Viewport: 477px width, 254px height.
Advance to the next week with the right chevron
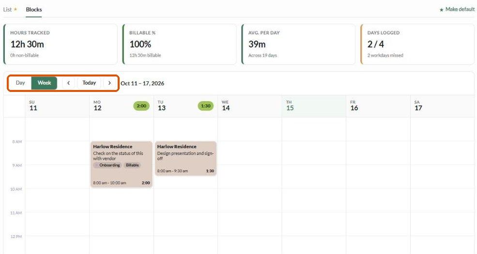[x=109, y=83]
